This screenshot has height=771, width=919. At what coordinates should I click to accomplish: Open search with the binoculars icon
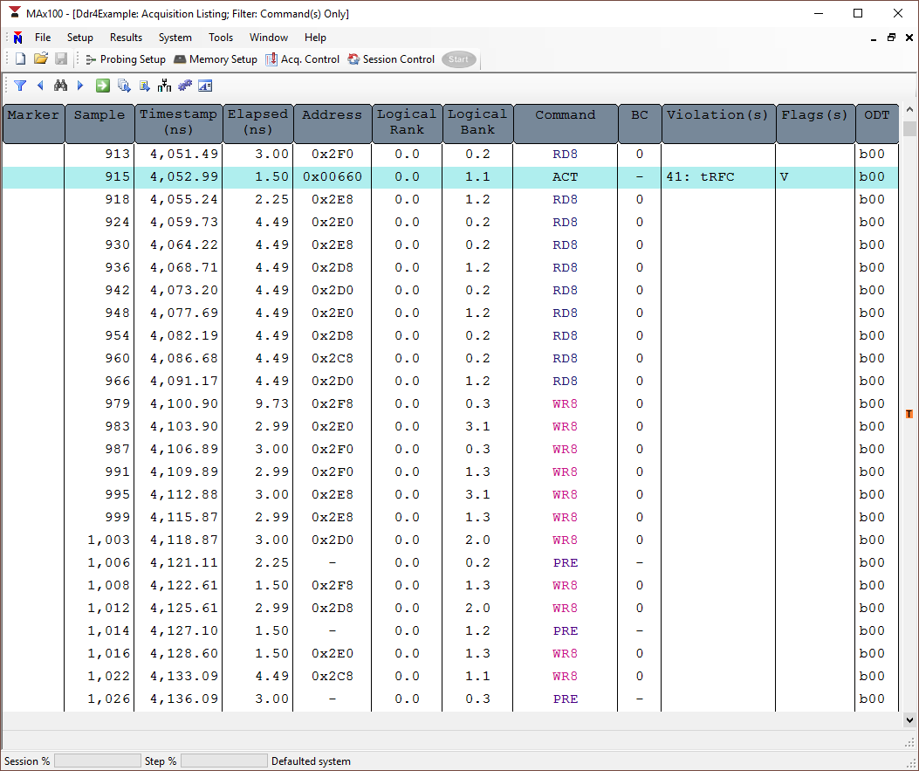pos(60,86)
